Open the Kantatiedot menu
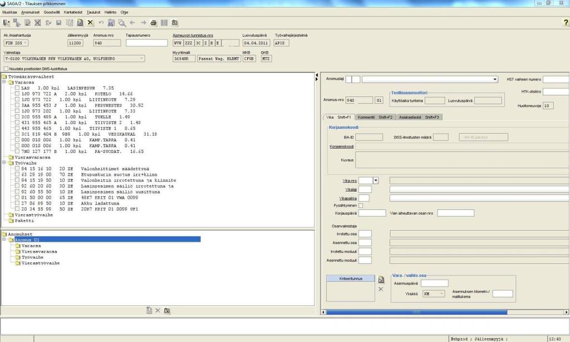Screen dimensions: 570x342 [73, 12]
